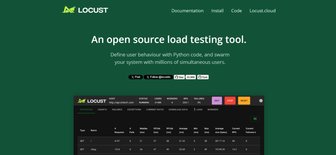336x155 pixels.
Task: Click the host URL http://api.initech.com
Action: point(121,102)
